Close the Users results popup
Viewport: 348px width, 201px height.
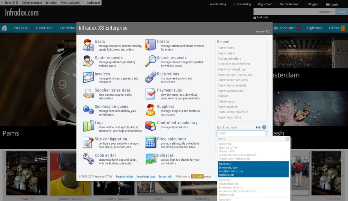(x=287, y=139)
